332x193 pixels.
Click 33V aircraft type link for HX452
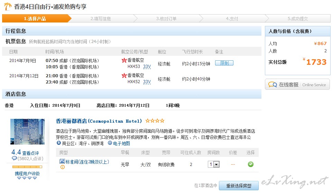pyautogui.click(x=147, y=82)
